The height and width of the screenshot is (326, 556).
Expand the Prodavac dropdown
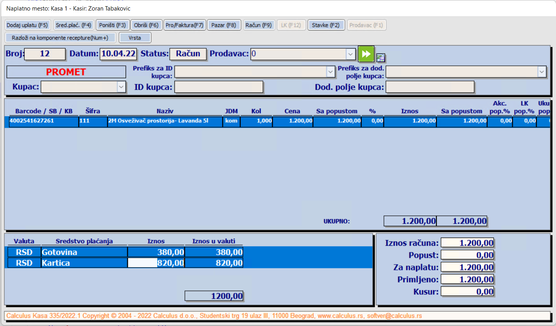point(351,54)
